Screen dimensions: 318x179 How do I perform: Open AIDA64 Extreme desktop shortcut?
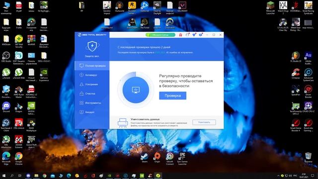tap(19, 142)
